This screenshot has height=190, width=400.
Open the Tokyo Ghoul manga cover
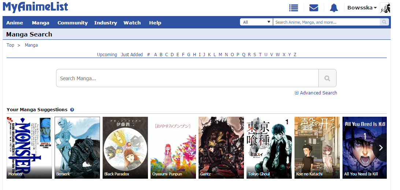[269, 148]
